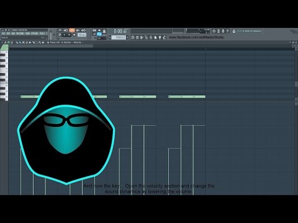
Task: Open the Pattern 2 selector
Action: (119, 37)
